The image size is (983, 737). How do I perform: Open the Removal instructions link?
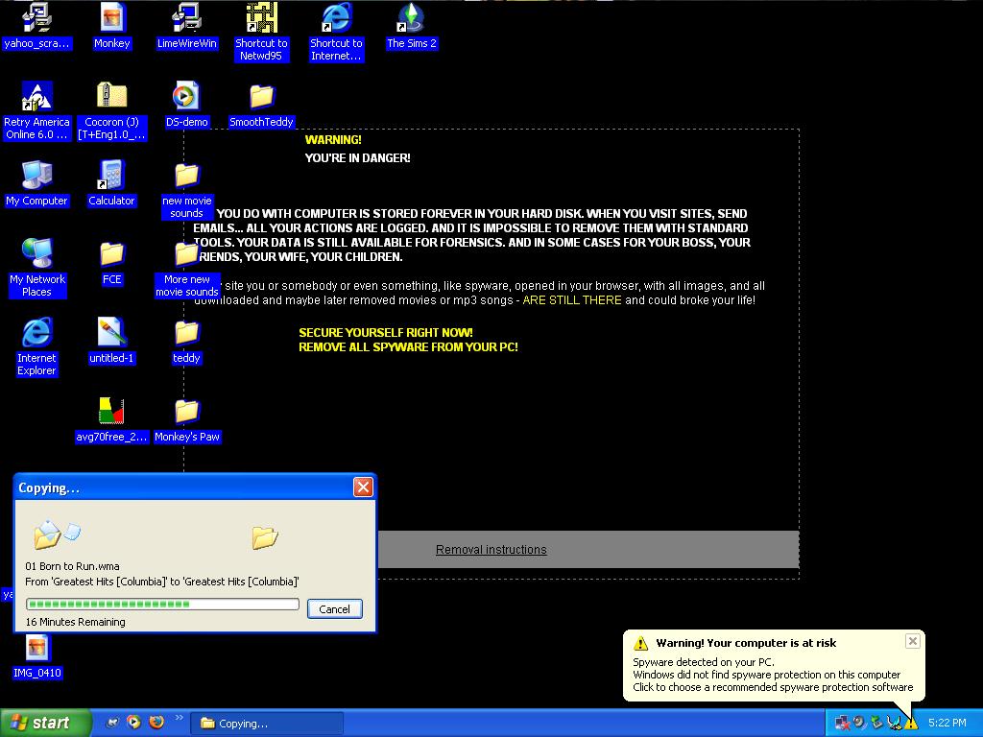491,550
